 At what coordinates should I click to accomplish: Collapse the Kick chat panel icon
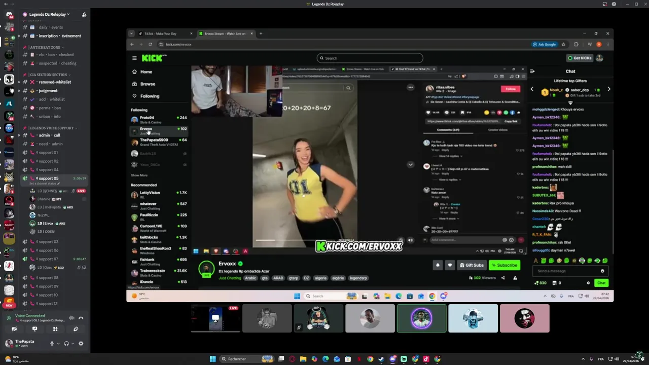tap(532, 71)
